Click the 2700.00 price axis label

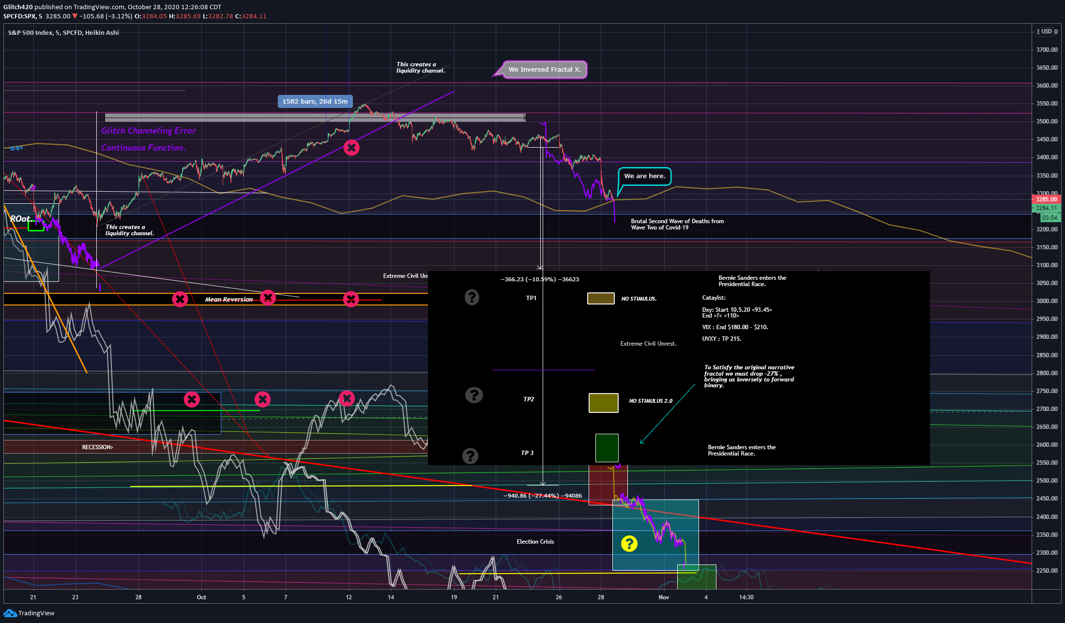pos(1047,409)
